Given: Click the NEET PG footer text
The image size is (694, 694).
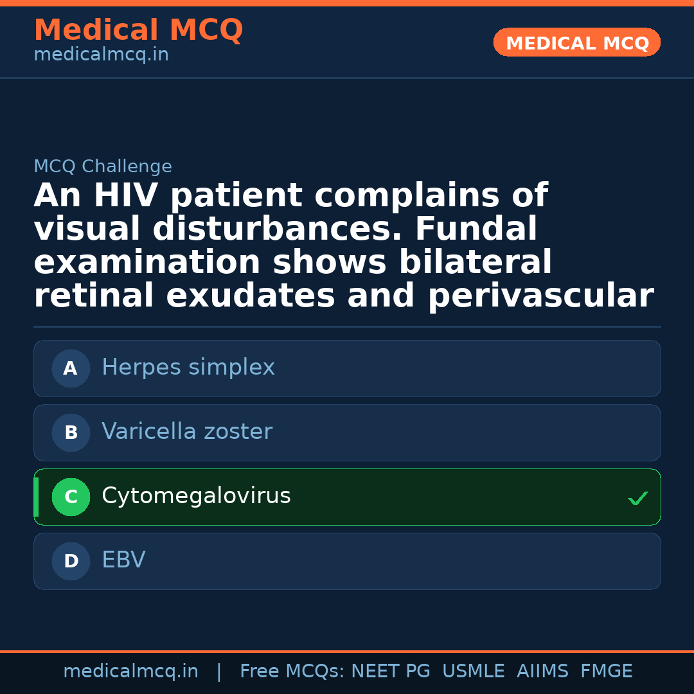Looking at the screenshot, I should [391, 672].
